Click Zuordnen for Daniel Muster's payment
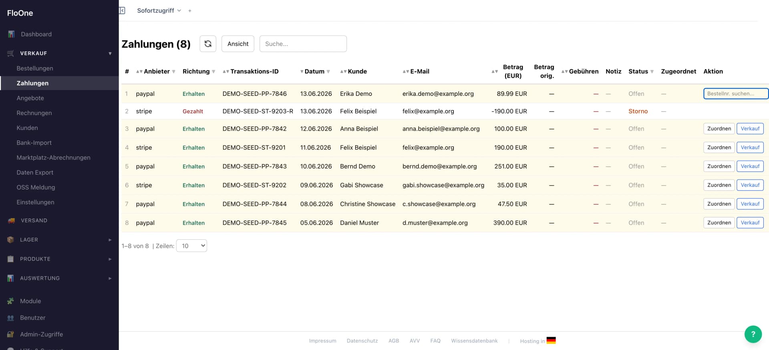This screenshot has width=769, height=350. coord(719,223)
